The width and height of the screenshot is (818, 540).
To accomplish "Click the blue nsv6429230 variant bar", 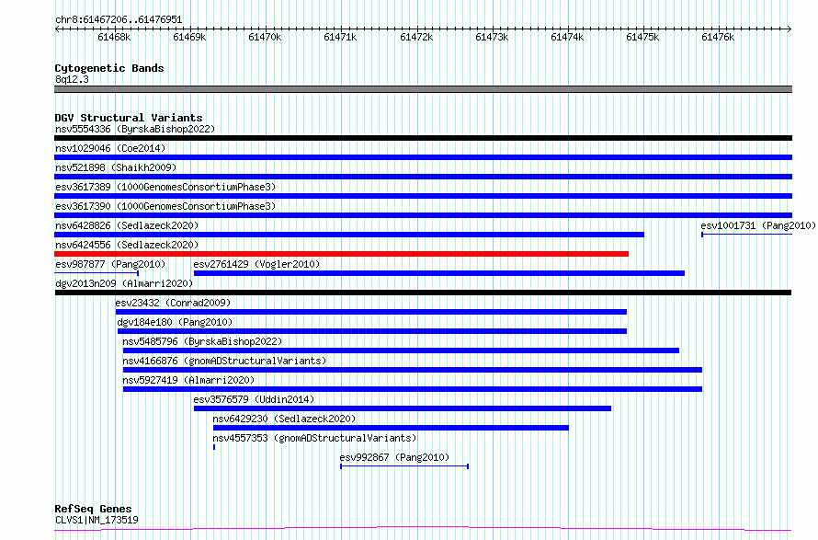I will (391, 428).
